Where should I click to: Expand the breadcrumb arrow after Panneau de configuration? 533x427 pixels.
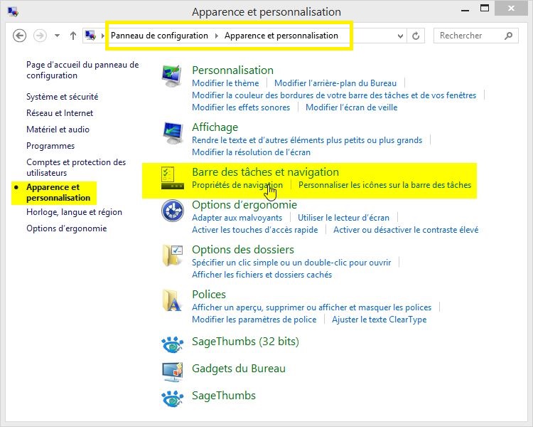(217, 36)
